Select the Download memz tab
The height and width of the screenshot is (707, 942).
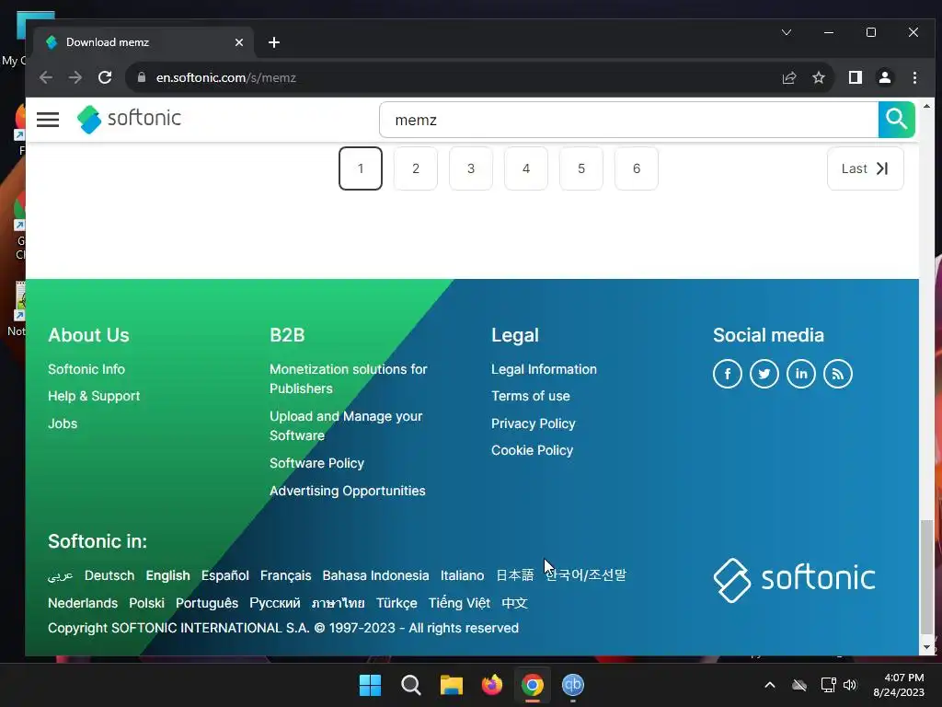click(144, 42)
